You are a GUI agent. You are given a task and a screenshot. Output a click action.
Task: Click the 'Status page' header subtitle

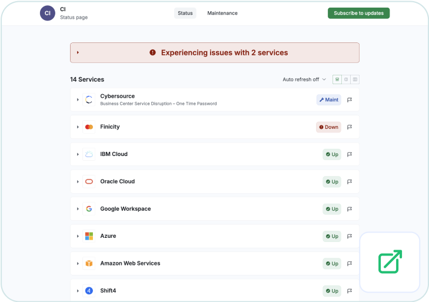pyautogui.click(x=74, y=17)
